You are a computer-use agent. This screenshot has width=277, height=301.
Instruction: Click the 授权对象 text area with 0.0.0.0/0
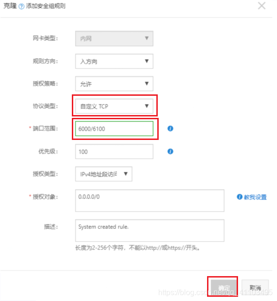150,201
